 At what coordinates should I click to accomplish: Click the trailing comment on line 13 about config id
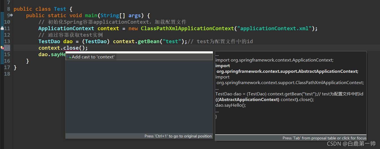[220, 41]
